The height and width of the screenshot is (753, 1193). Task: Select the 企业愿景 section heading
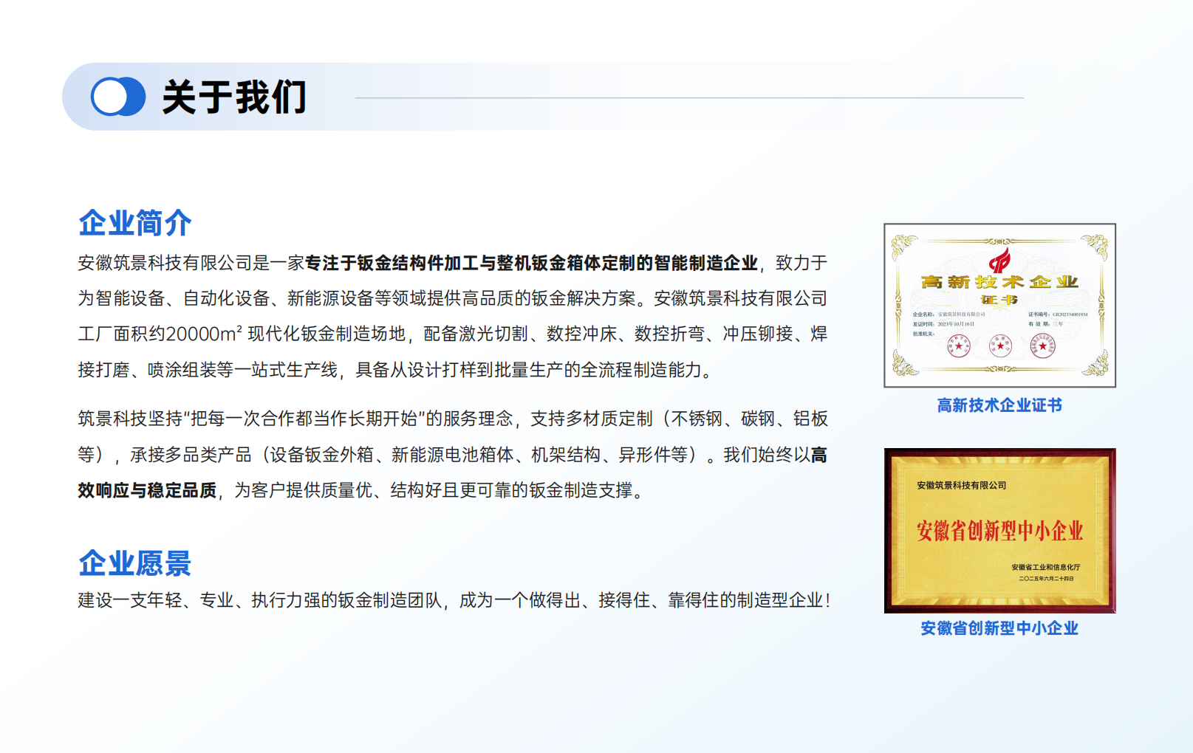click(x=135, y=563)
